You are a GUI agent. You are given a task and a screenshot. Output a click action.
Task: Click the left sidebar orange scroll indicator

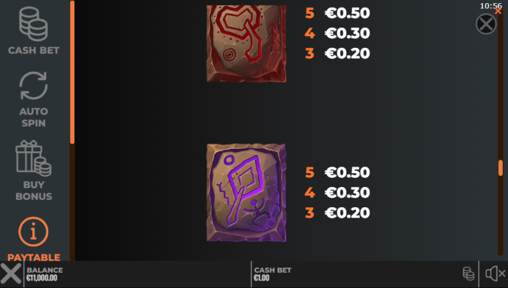click(x=72, y=72)
